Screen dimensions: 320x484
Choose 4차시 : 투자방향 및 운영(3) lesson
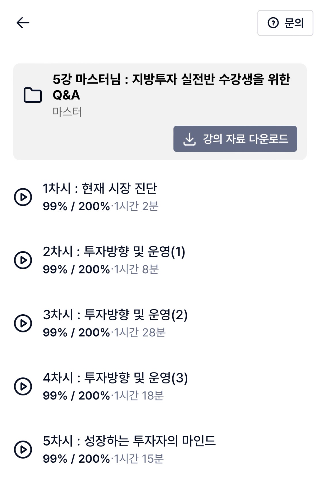pyautogui.click(x=115, y=378)
